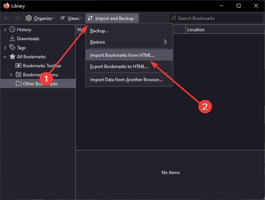Click the forward arrow navigation button
This screenshot has height=200, width=265.
17,18
